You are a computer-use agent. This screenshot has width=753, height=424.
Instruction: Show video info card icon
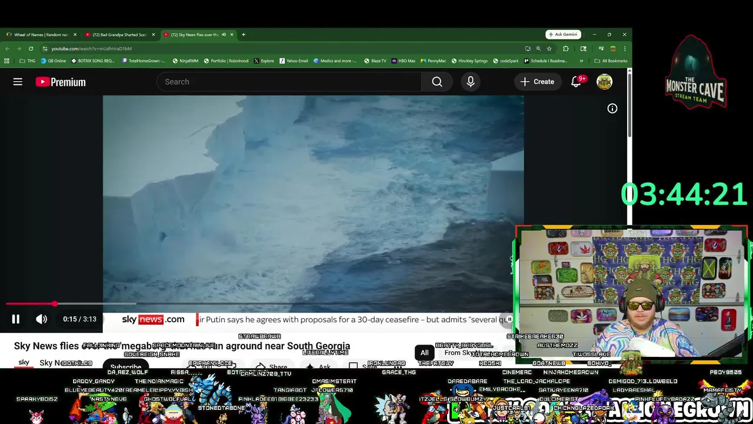[612, 108]
